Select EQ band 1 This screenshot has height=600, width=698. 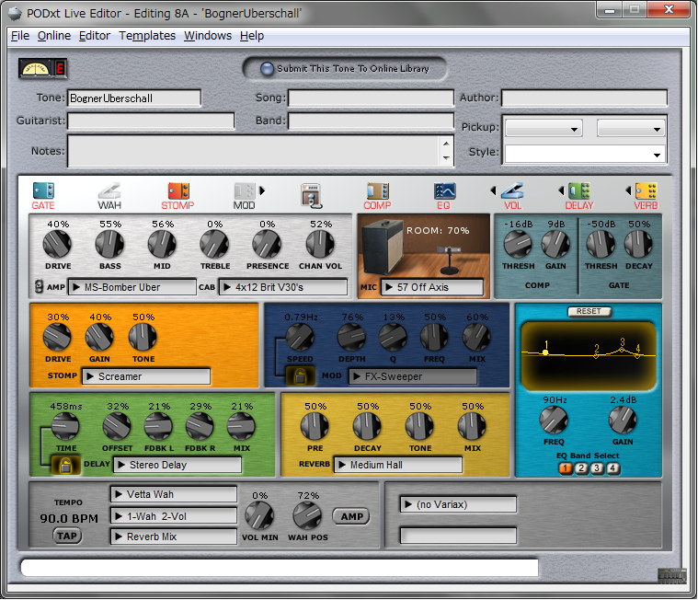[566, 468]
